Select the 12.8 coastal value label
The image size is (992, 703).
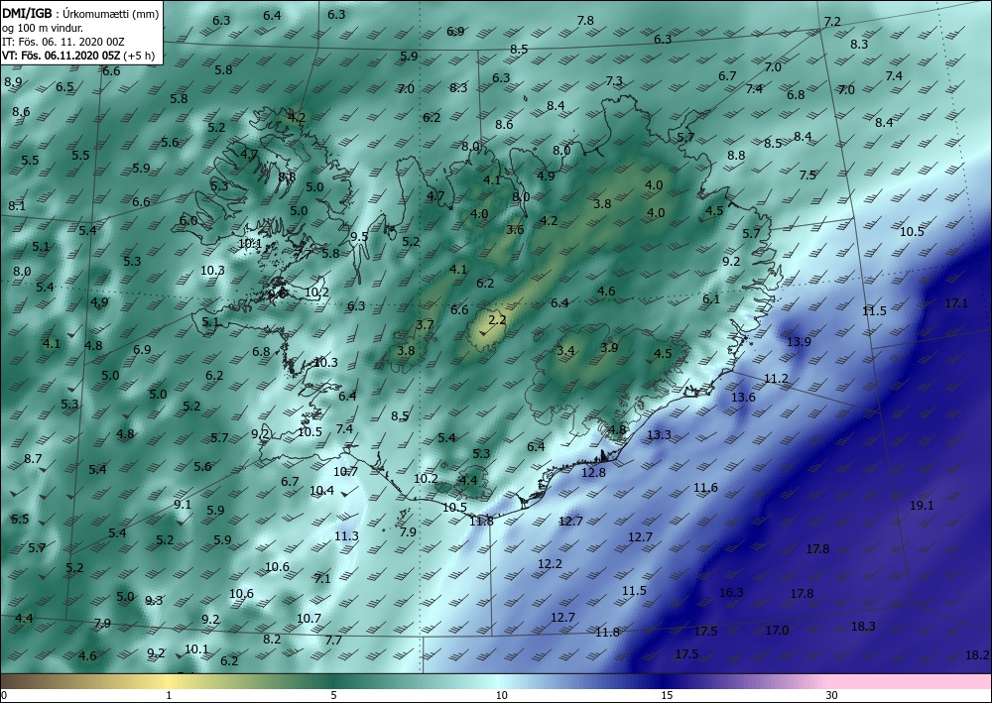[593, 472]
